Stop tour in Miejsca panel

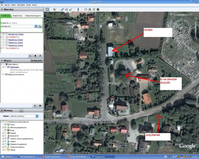(40, 106)
